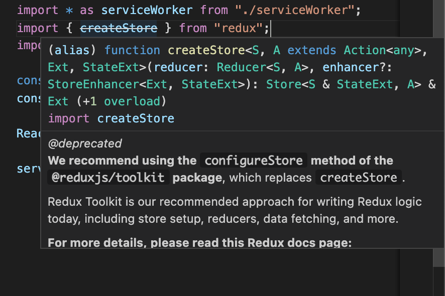Click the StoreEnhancer type in the hover signature
Viewport: 445px width, 296px height.
(x=93, y=84)
